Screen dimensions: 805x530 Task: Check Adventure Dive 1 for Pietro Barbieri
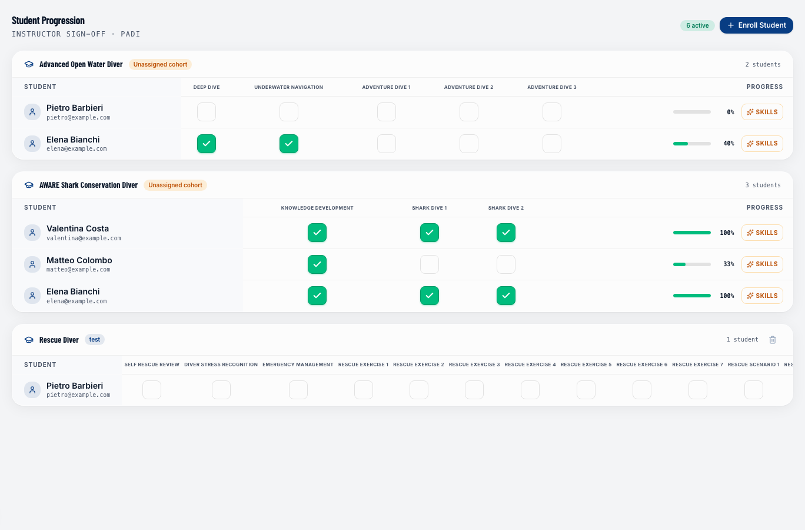click(387, 112)
